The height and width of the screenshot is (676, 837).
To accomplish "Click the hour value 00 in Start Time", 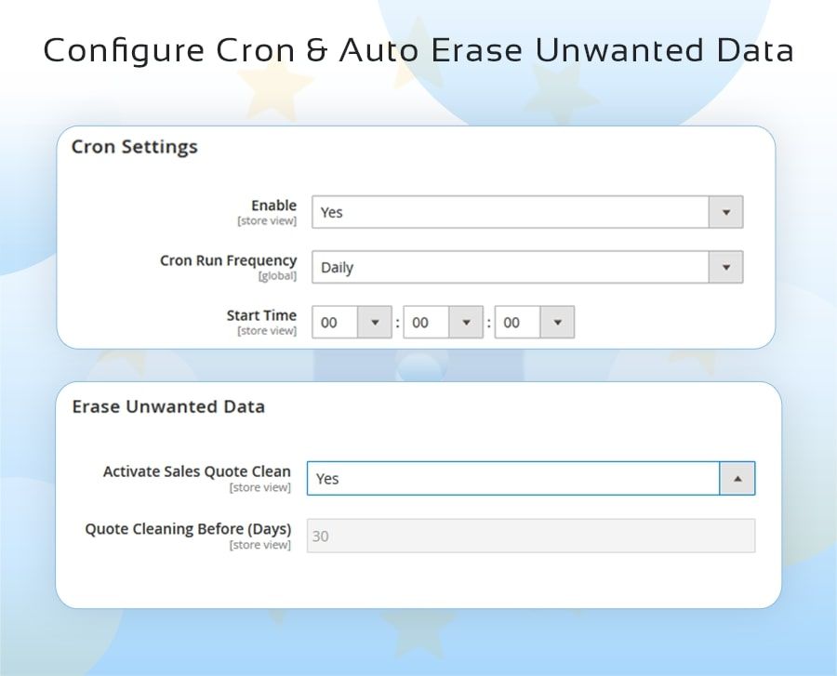I will [331, 323].
